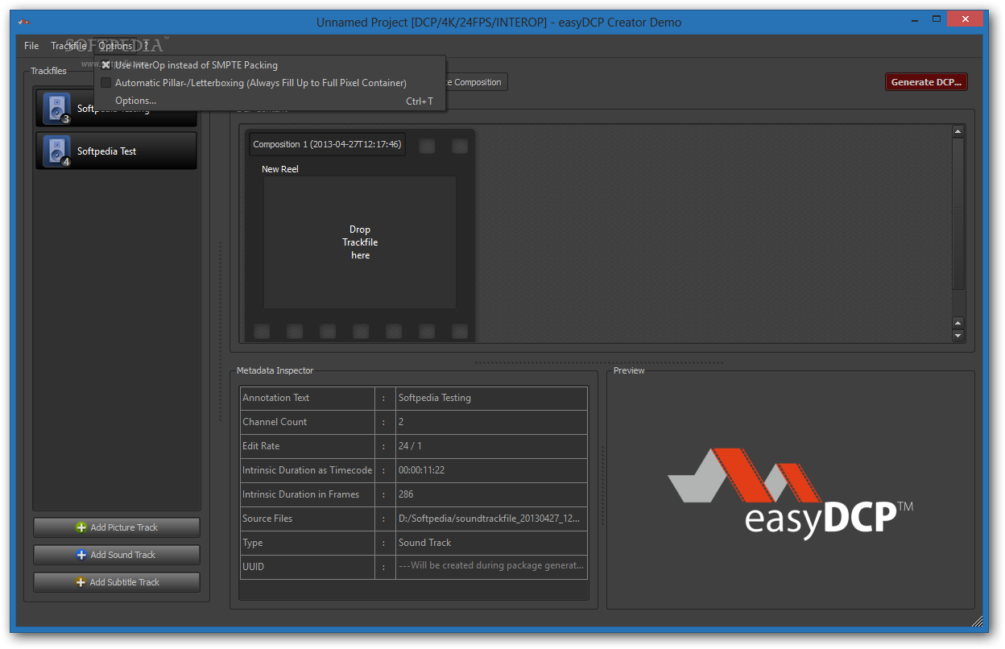Click Add Subtitle Track button
Screen dimensions: 1005x649
pos(117,582)
